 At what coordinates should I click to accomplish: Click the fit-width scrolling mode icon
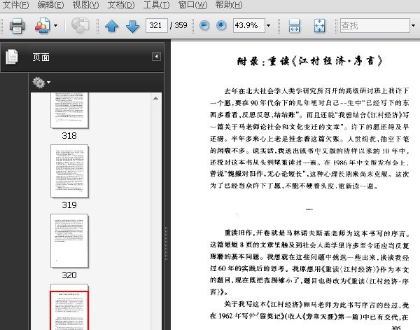click(295, 26)
